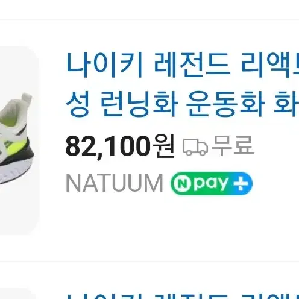Viewport: 299px width, 299px height.
Task: Click the truck delivery icon
Action: (x=195, y=147)
